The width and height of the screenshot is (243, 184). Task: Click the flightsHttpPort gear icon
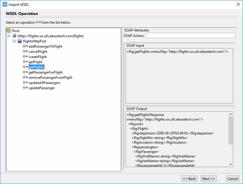[20, 41]
